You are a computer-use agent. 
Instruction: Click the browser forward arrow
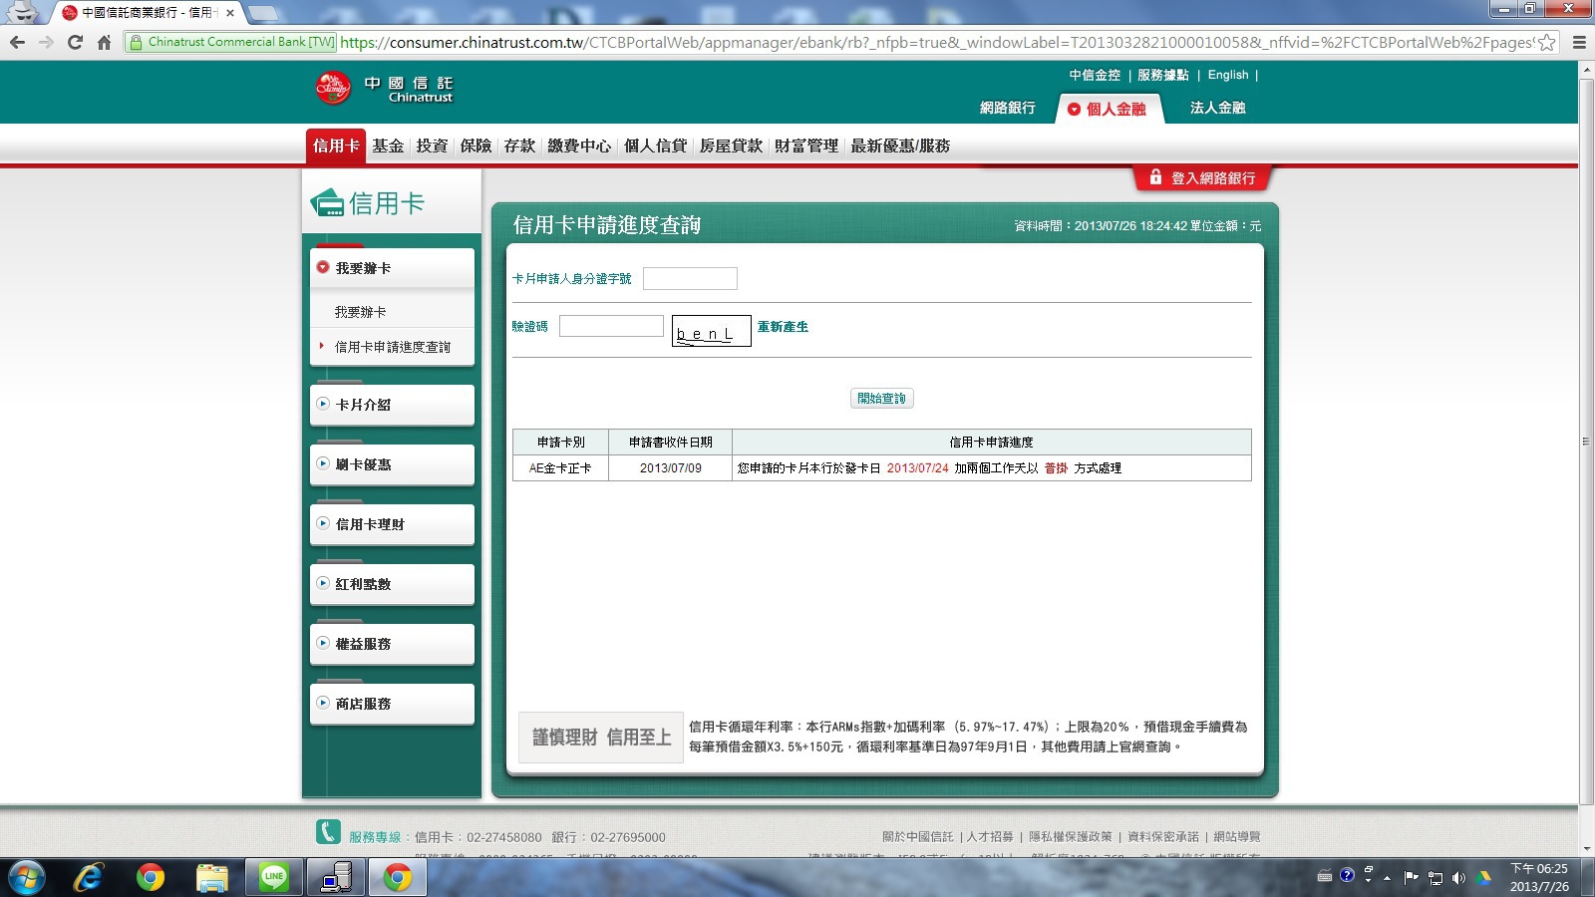[x=46, y=42]
